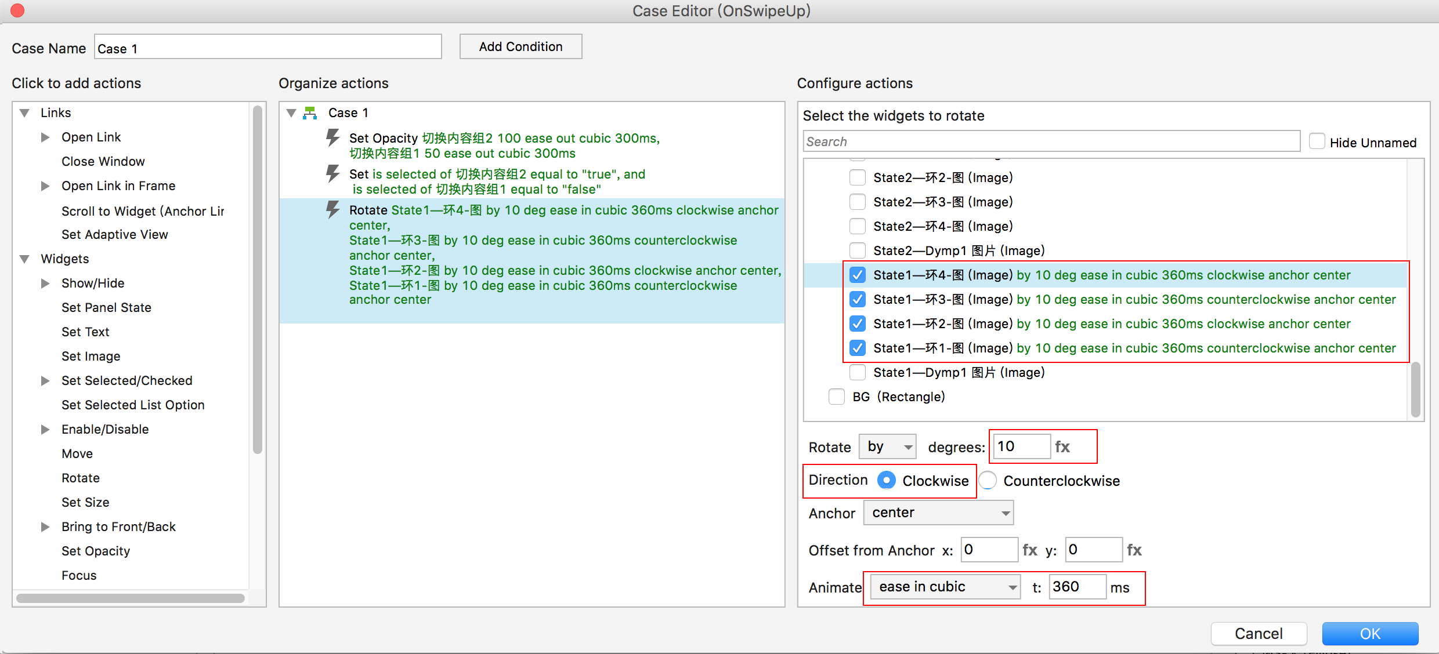This screenshot has height=654, width=1439.
Task: Select the Counterclockwise direction radio button
Action: [x=988, y=481]
